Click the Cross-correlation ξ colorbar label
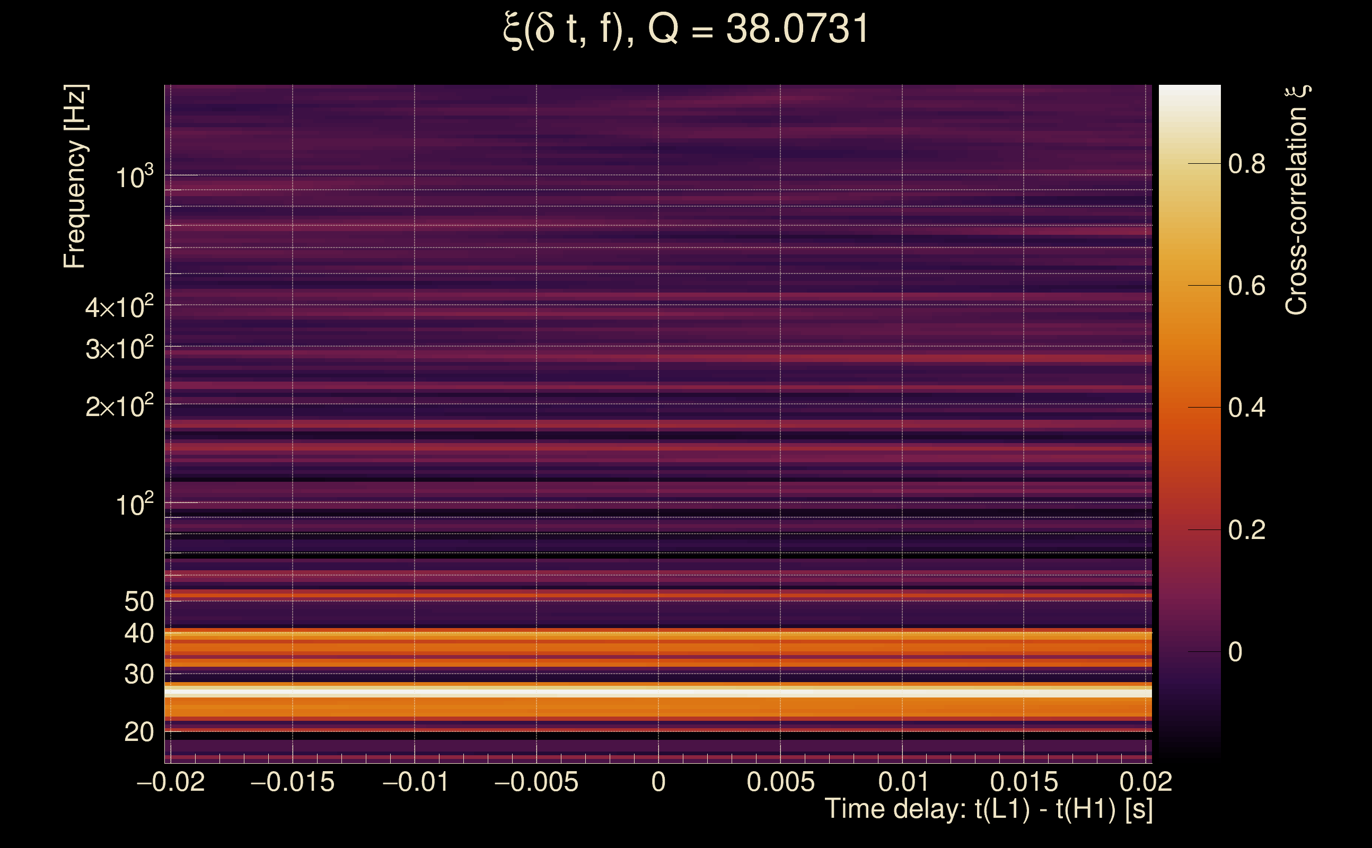The image size is (1372, 848). [1297, 200]
